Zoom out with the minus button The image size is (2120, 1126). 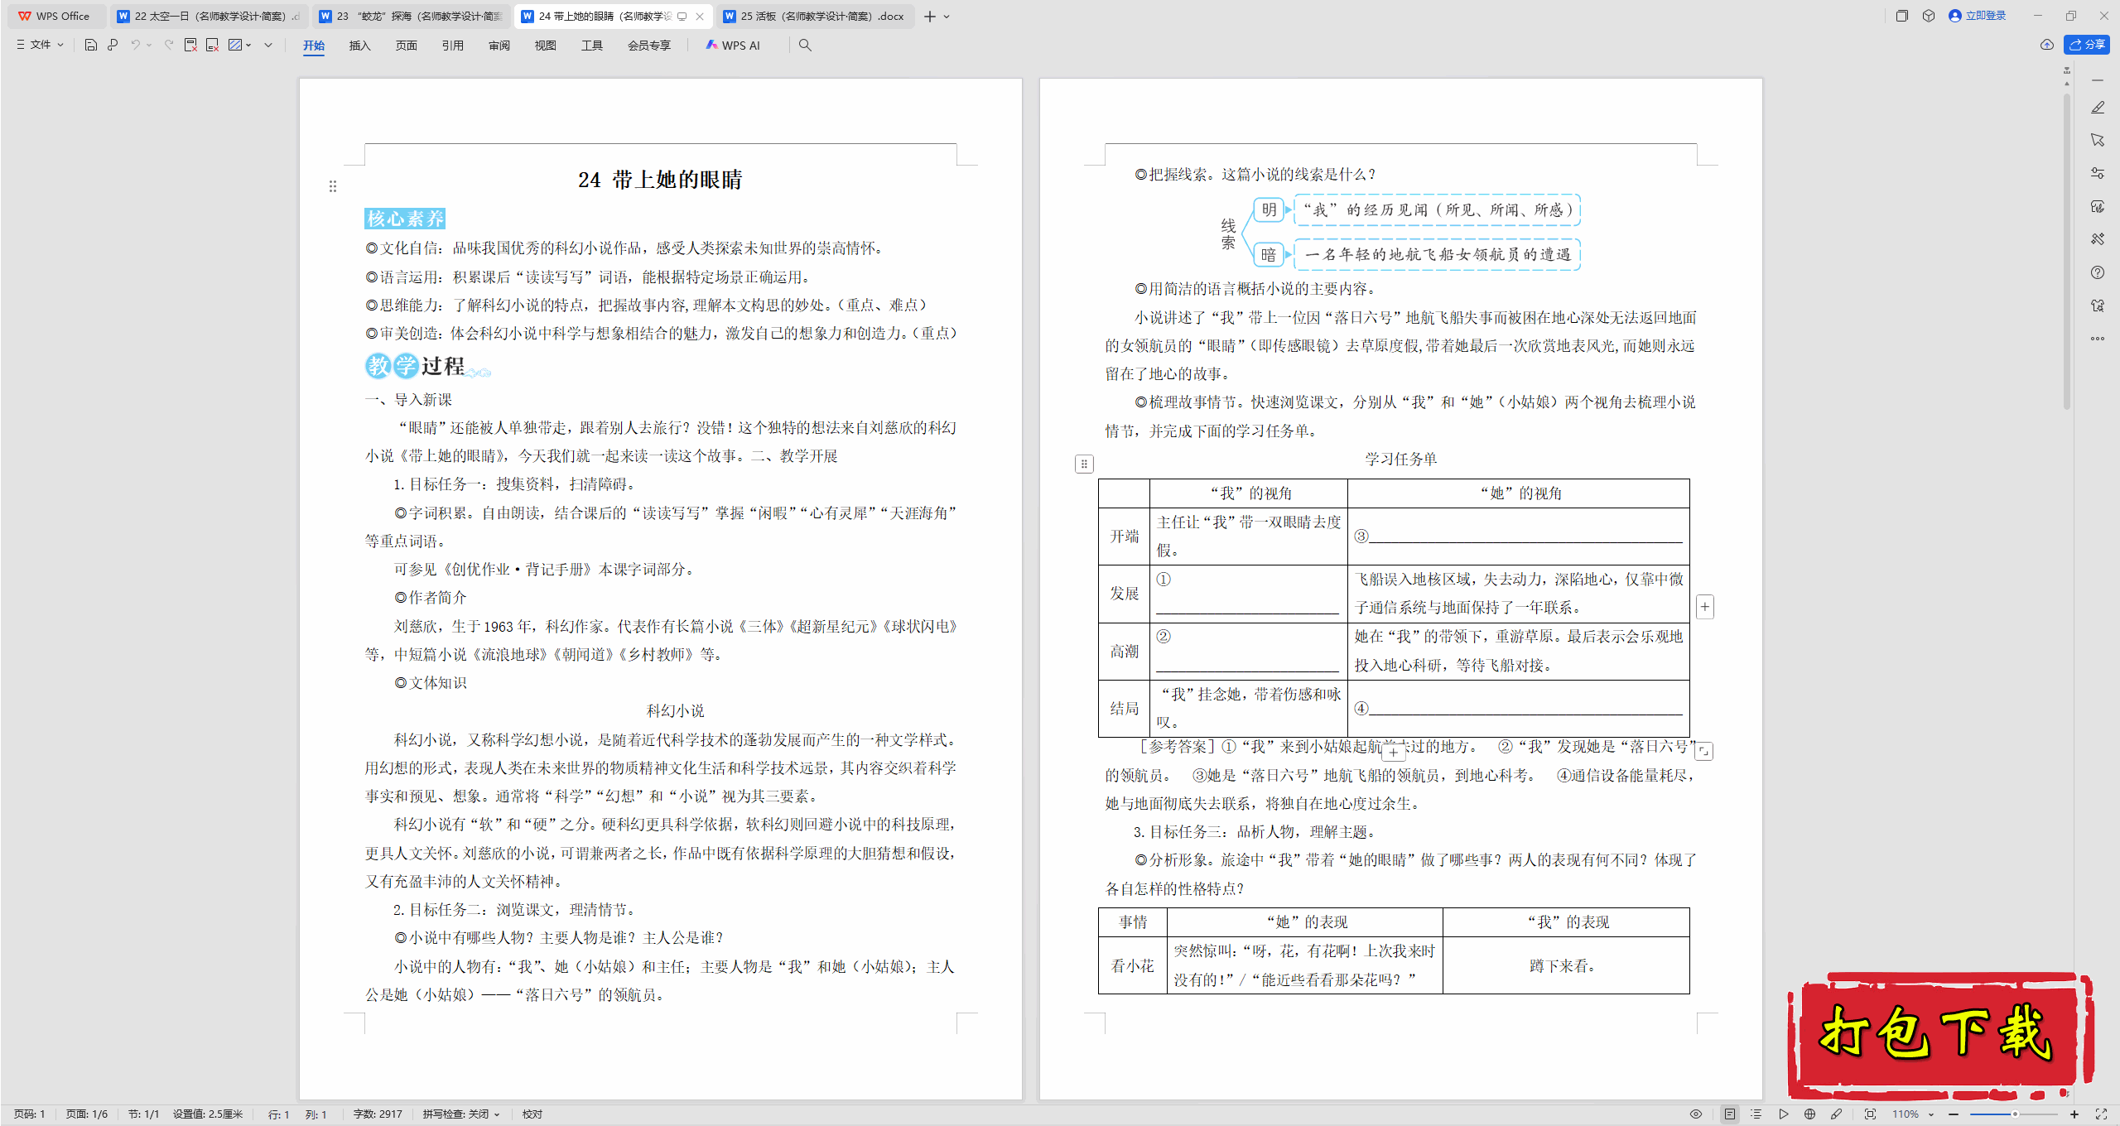point(1954,1114)
